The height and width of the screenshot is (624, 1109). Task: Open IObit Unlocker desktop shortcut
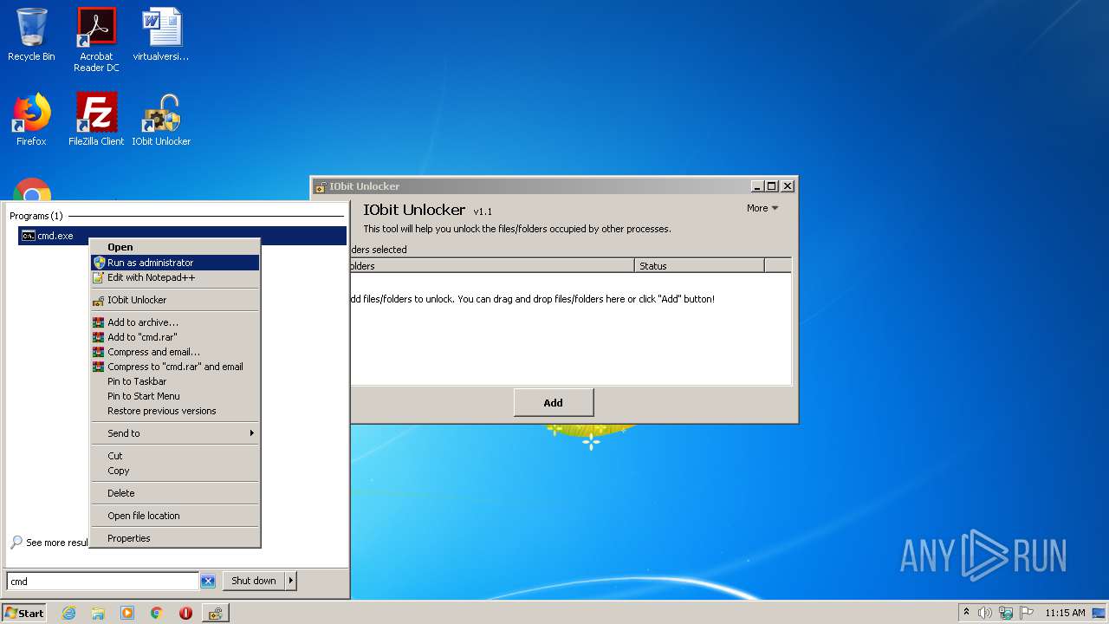(161, 120)
